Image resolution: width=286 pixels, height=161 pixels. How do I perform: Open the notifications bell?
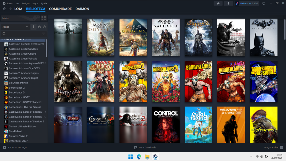pyautogui.click(x=228, y=3)
